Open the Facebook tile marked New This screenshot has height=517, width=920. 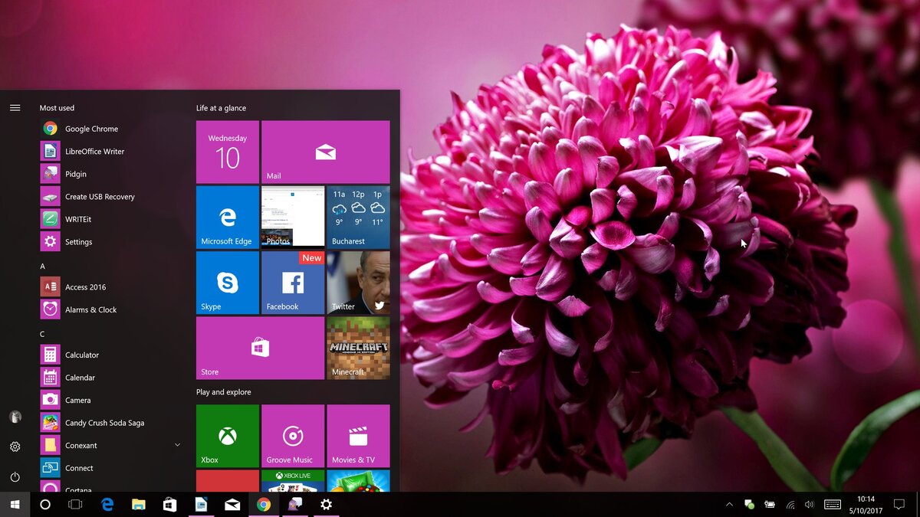pos(293,283)
